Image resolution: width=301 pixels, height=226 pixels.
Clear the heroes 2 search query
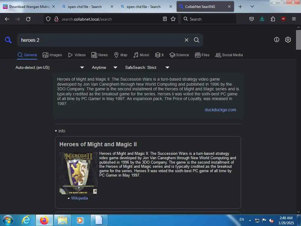(x=186, y=40)
